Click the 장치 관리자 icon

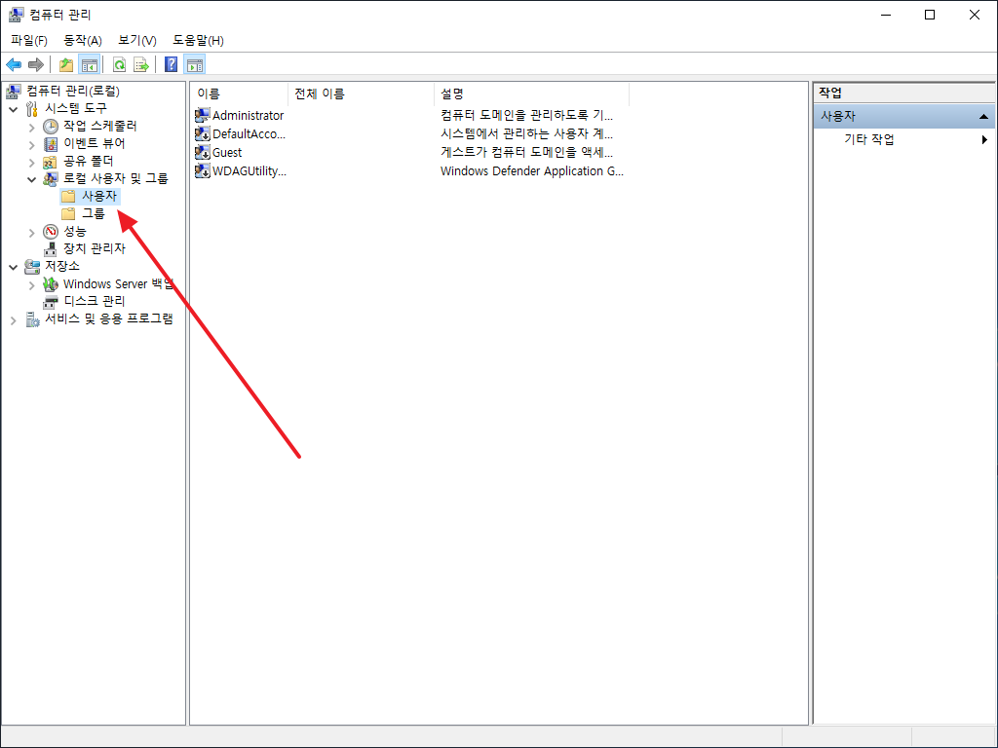coord(51,248)
